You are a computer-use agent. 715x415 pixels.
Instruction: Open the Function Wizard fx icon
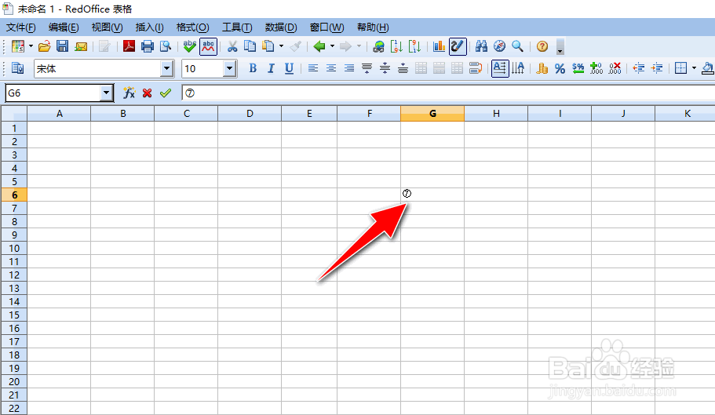tap(129, 93)
